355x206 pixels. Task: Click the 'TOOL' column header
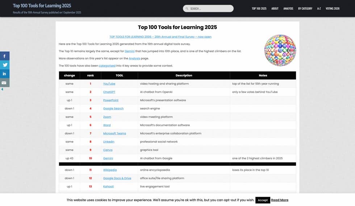tap(119, 76)
